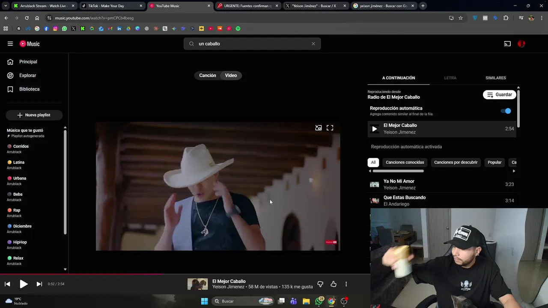Bookmark this page with the star icon

click(x=461, y=18)
